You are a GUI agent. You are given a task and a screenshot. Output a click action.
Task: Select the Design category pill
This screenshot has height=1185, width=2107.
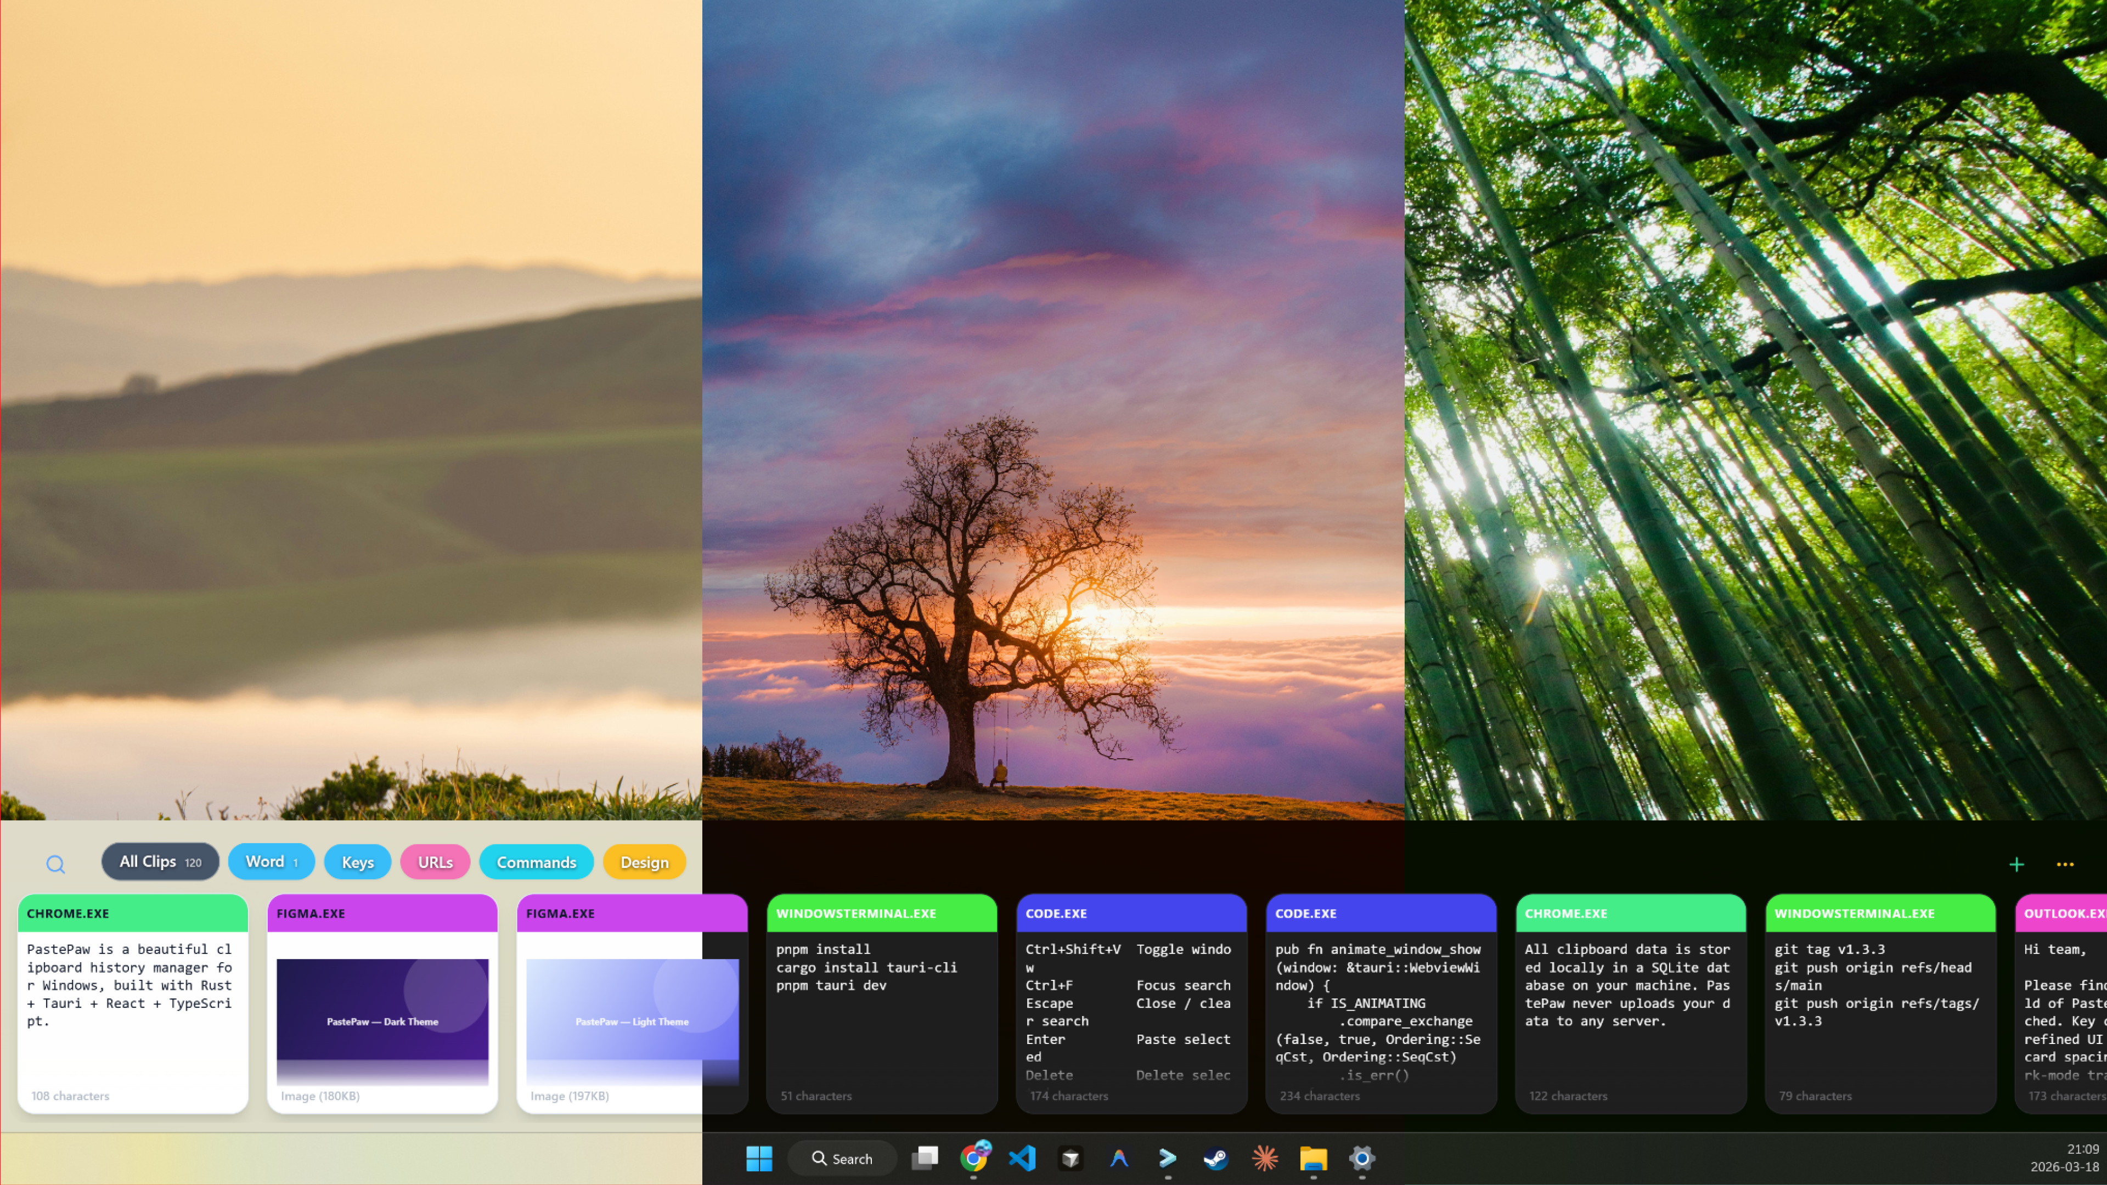[644, 862]
